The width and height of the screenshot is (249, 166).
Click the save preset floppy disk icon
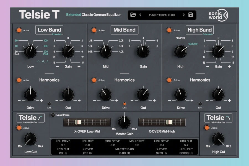(x=191, y=15)
